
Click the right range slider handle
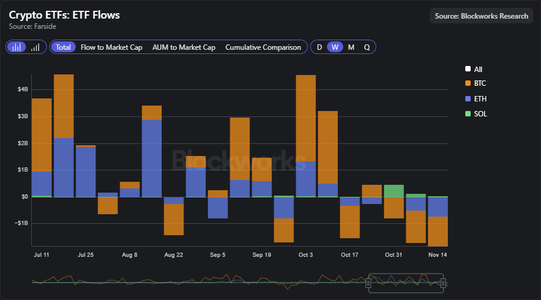[443, 283]
